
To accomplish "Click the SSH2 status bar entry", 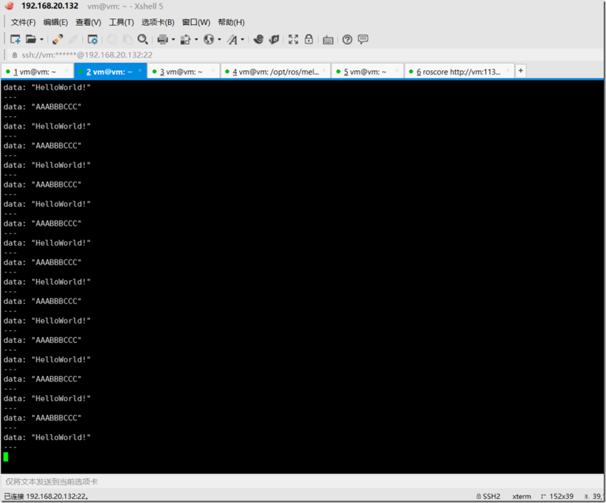I will 489,496.
